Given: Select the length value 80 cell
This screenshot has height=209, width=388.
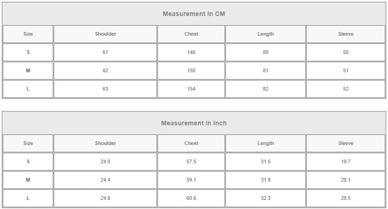Looking at the screenshot, I should coord(265,52).
